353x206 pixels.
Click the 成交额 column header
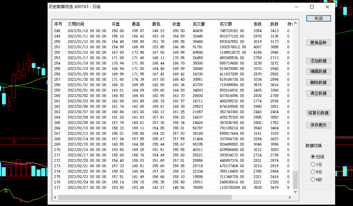pyautogui.click(x=234, y=24)
